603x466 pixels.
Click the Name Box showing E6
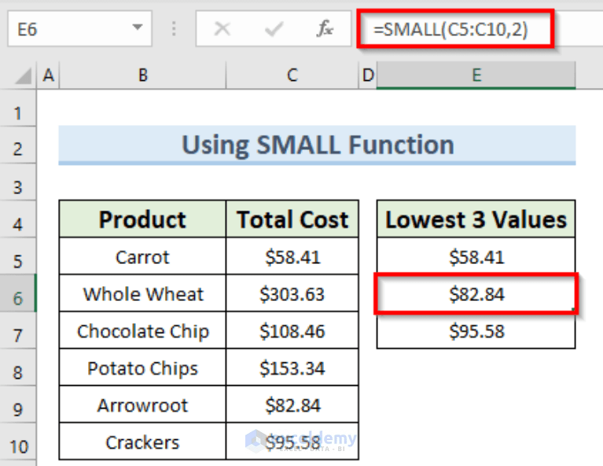tap(79, 29)
